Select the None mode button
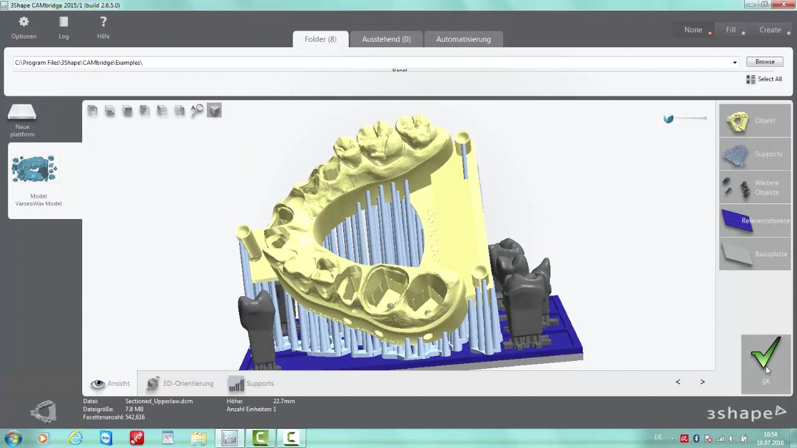 pyautogui.click(x=693, y=30)
